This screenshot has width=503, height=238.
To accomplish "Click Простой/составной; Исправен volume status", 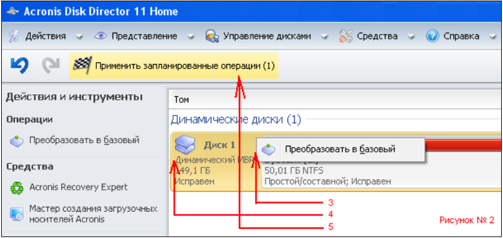I will (x=328, y=181).
